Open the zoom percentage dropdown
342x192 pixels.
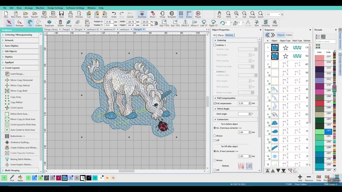click(279, 14)
